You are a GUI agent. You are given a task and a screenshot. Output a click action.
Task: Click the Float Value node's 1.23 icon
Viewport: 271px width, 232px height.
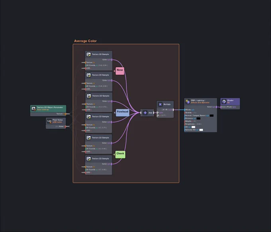coord(49,121)
